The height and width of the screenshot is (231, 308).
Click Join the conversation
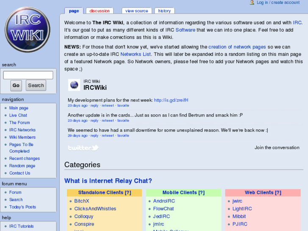(277, 148)
